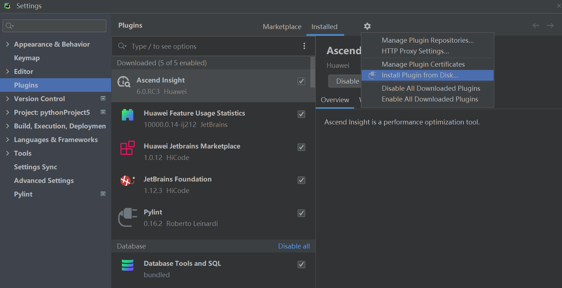Image resolution: width=562 pixels, height=288 pixels.
Task: Focus the settings search field
Action: pos(54,26)
